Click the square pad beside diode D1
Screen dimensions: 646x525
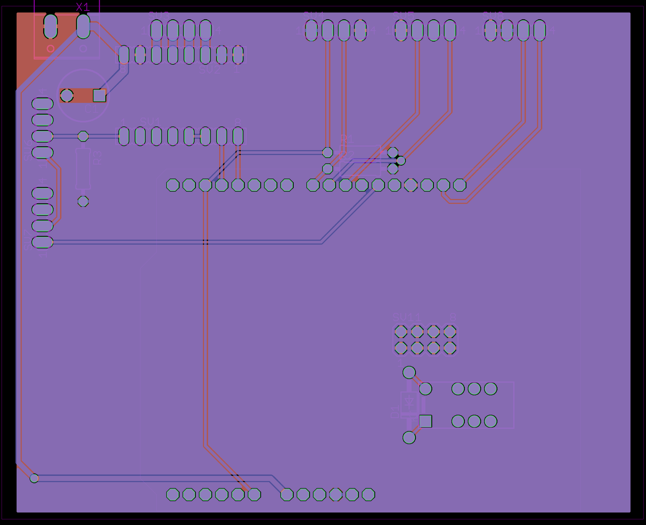coord(425,421)
